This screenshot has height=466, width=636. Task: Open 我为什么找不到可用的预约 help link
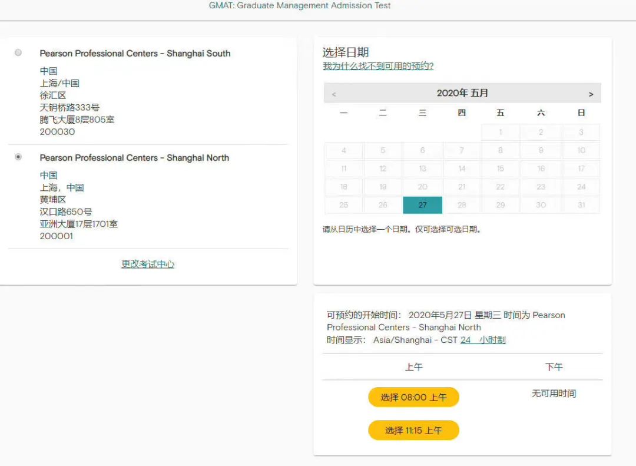378,66
